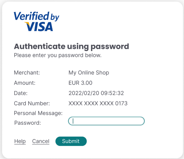Click the EUR 3.00 amount text
This screenshot has height=159, width=184.
(81, 83)
